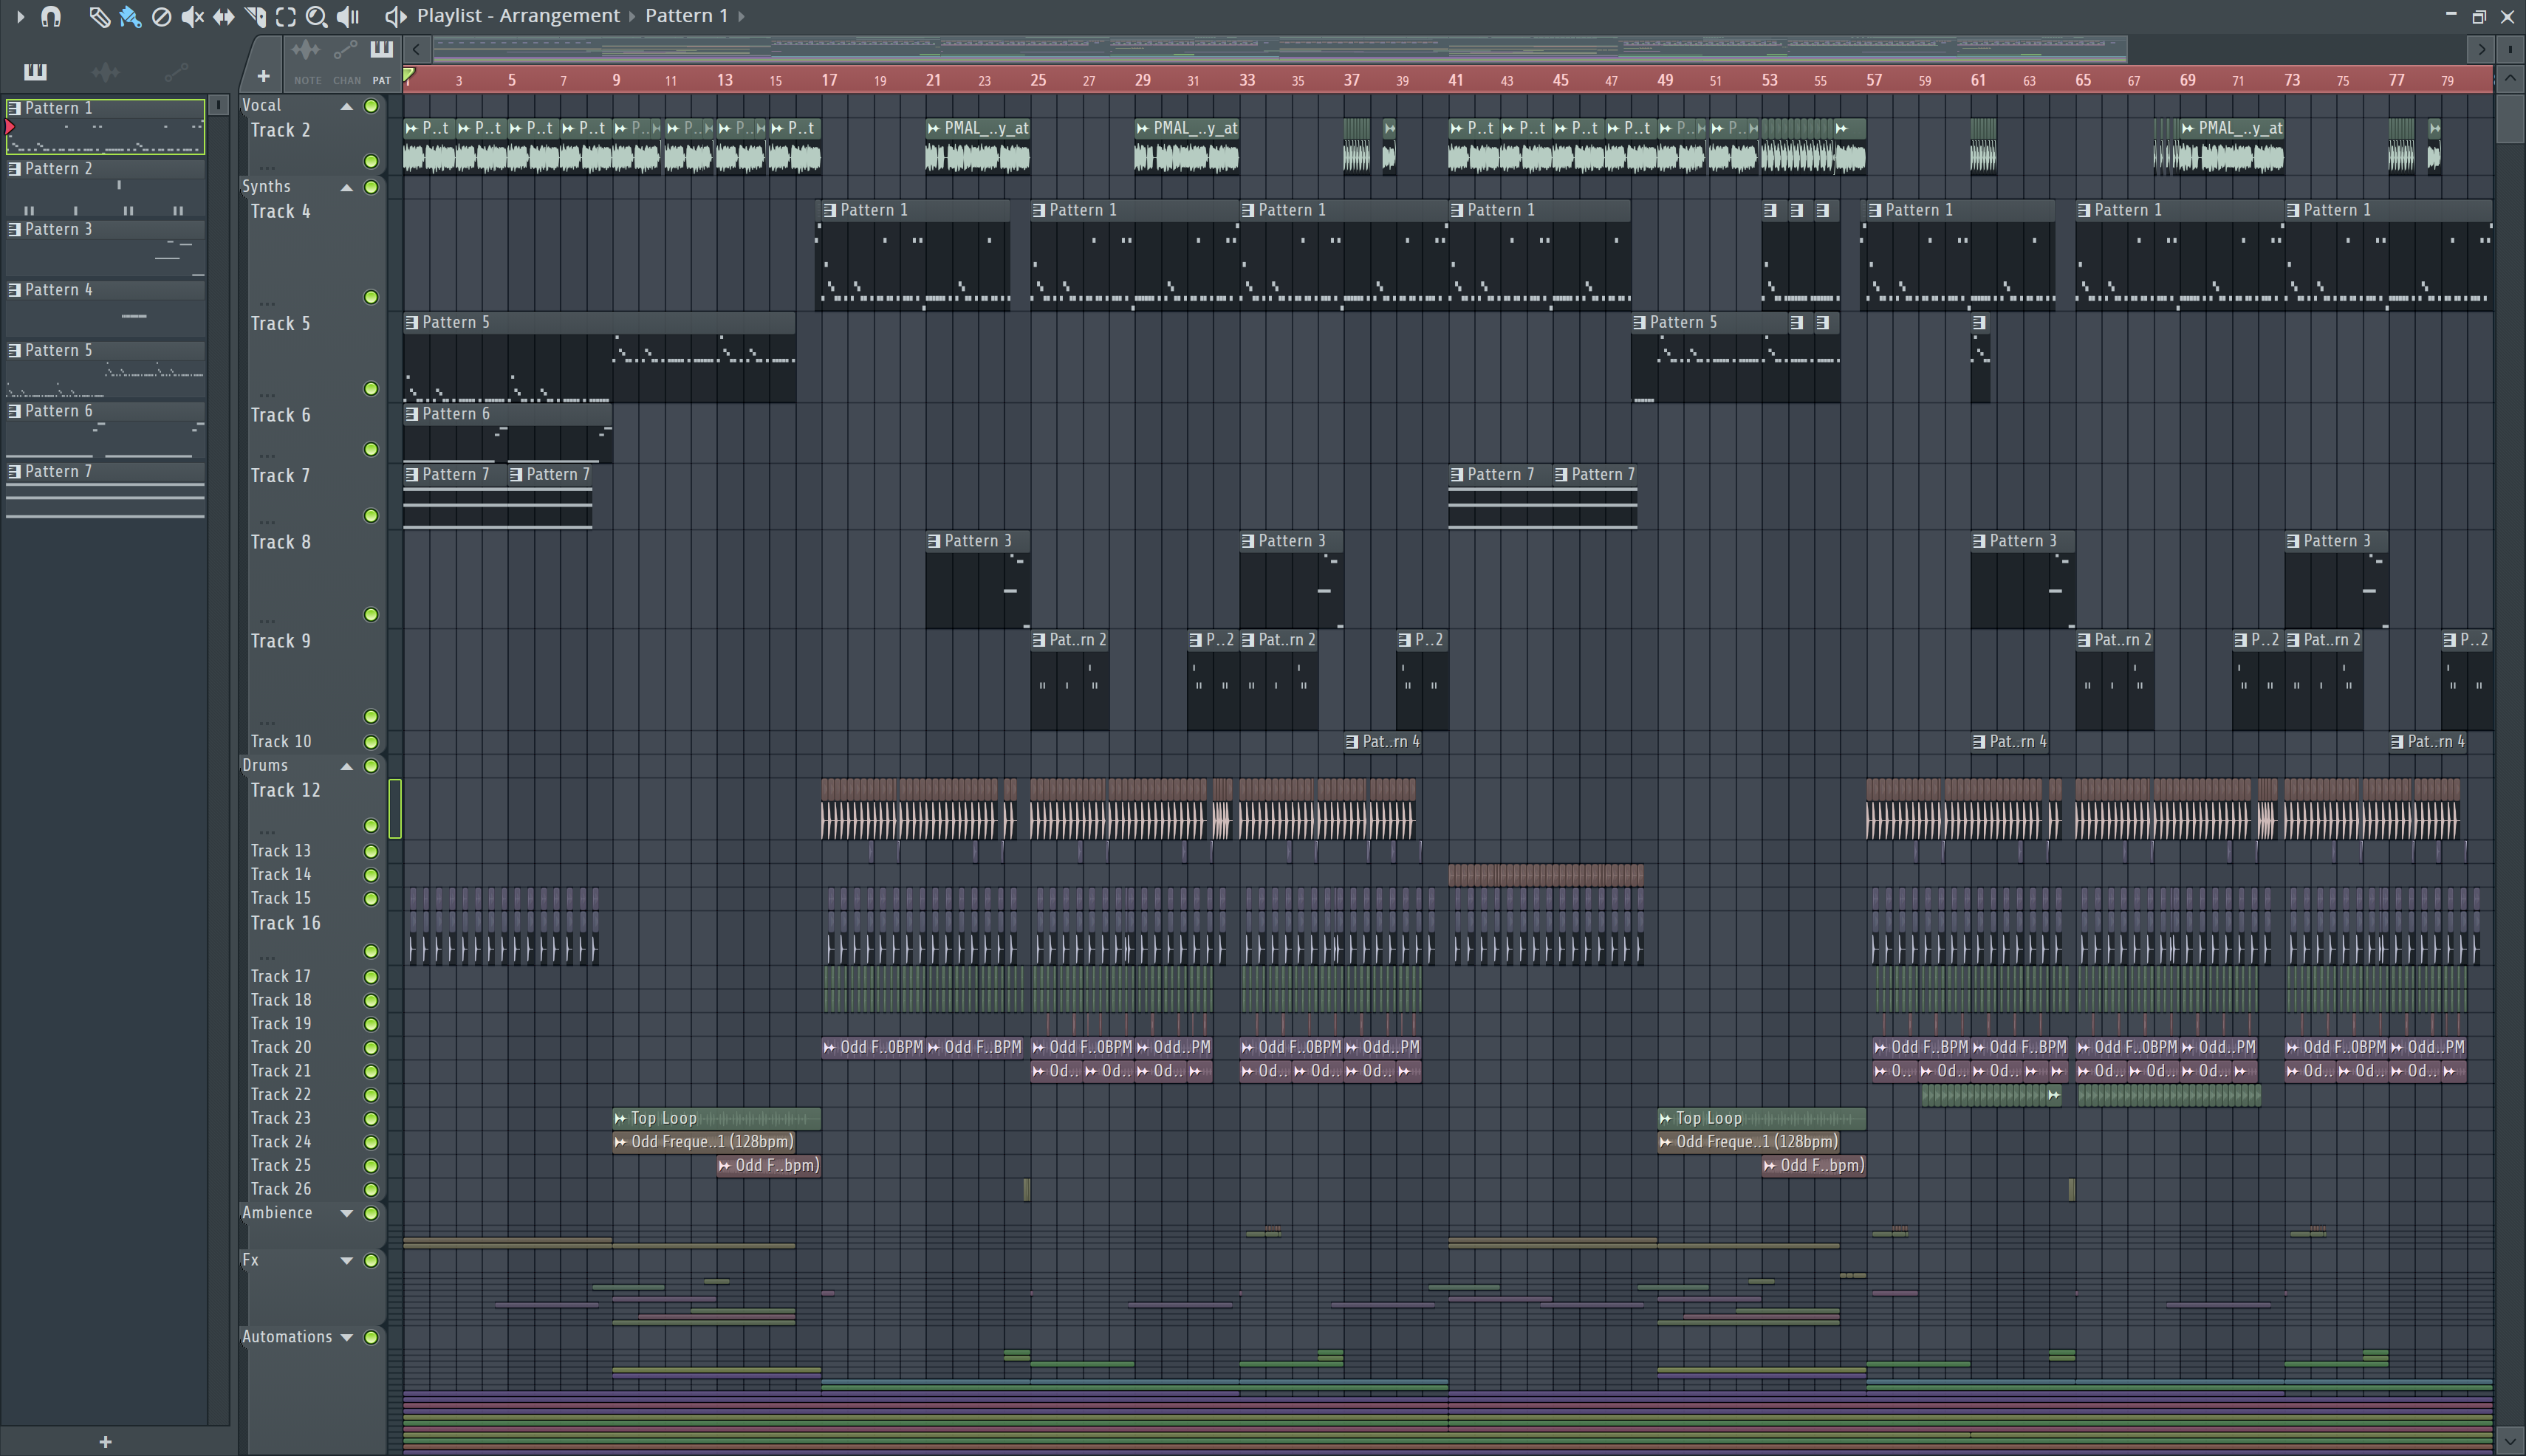This screenshot has width=2526, height=1456.
Task: Show audio clips in the picker panel
Action: [105, 71]
